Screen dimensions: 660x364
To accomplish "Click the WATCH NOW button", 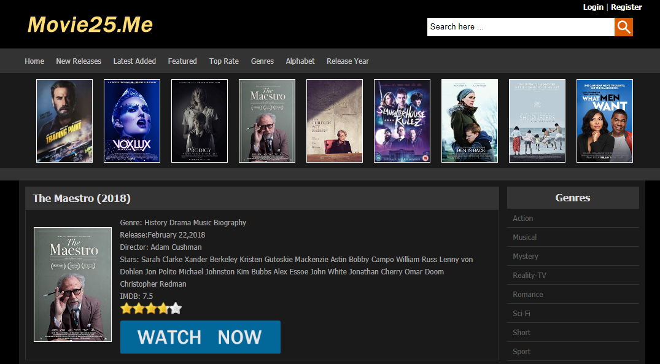I will 200,337.
